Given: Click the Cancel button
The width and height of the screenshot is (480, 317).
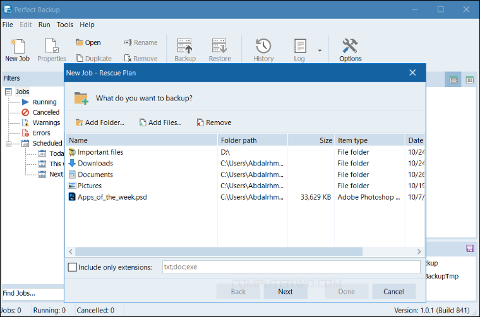Looking at the screenshot, I should 393,292.
